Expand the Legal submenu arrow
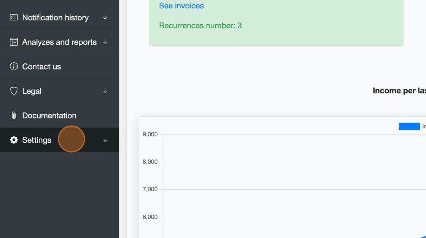Screen dimensions: 426x238 click(x=105, y=91)
